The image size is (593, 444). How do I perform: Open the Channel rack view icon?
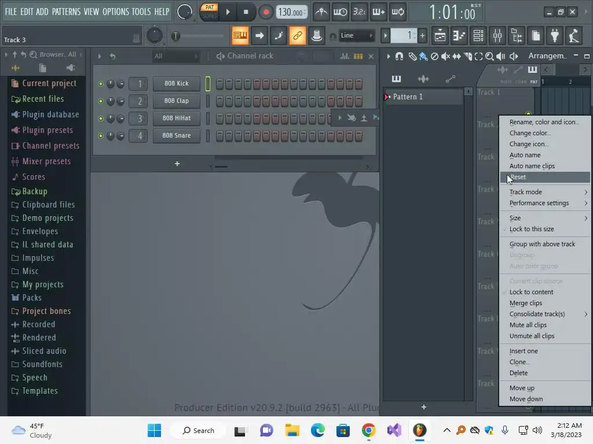(478, 35)
